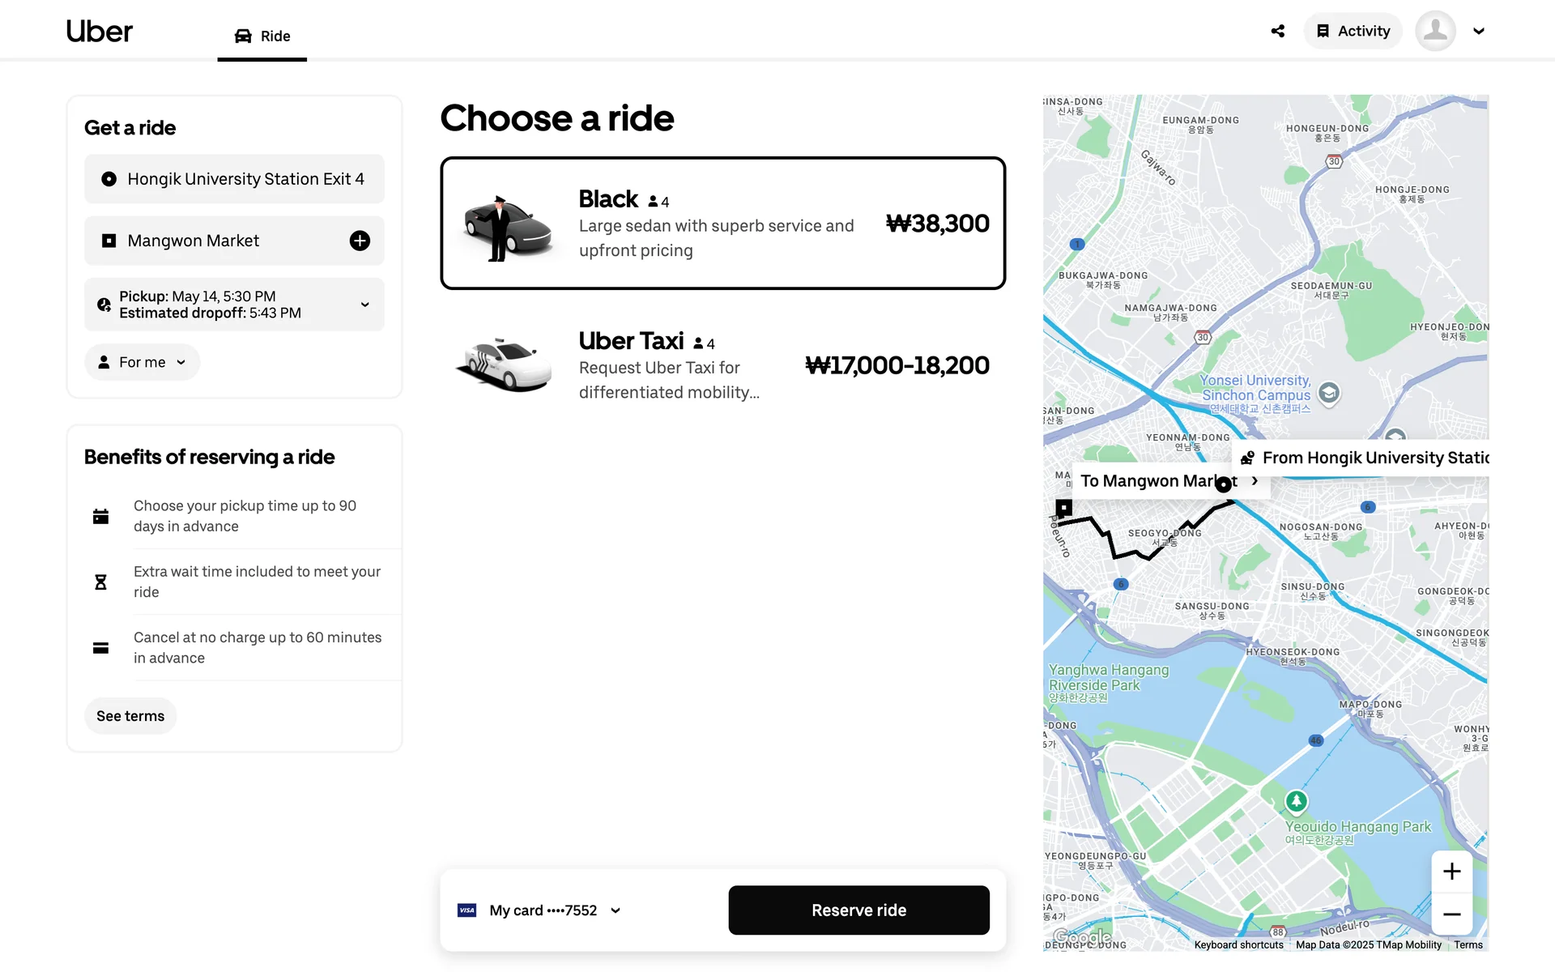Switch to the Ride tab
Screen dimensions: 1555x972
(262, 36)
